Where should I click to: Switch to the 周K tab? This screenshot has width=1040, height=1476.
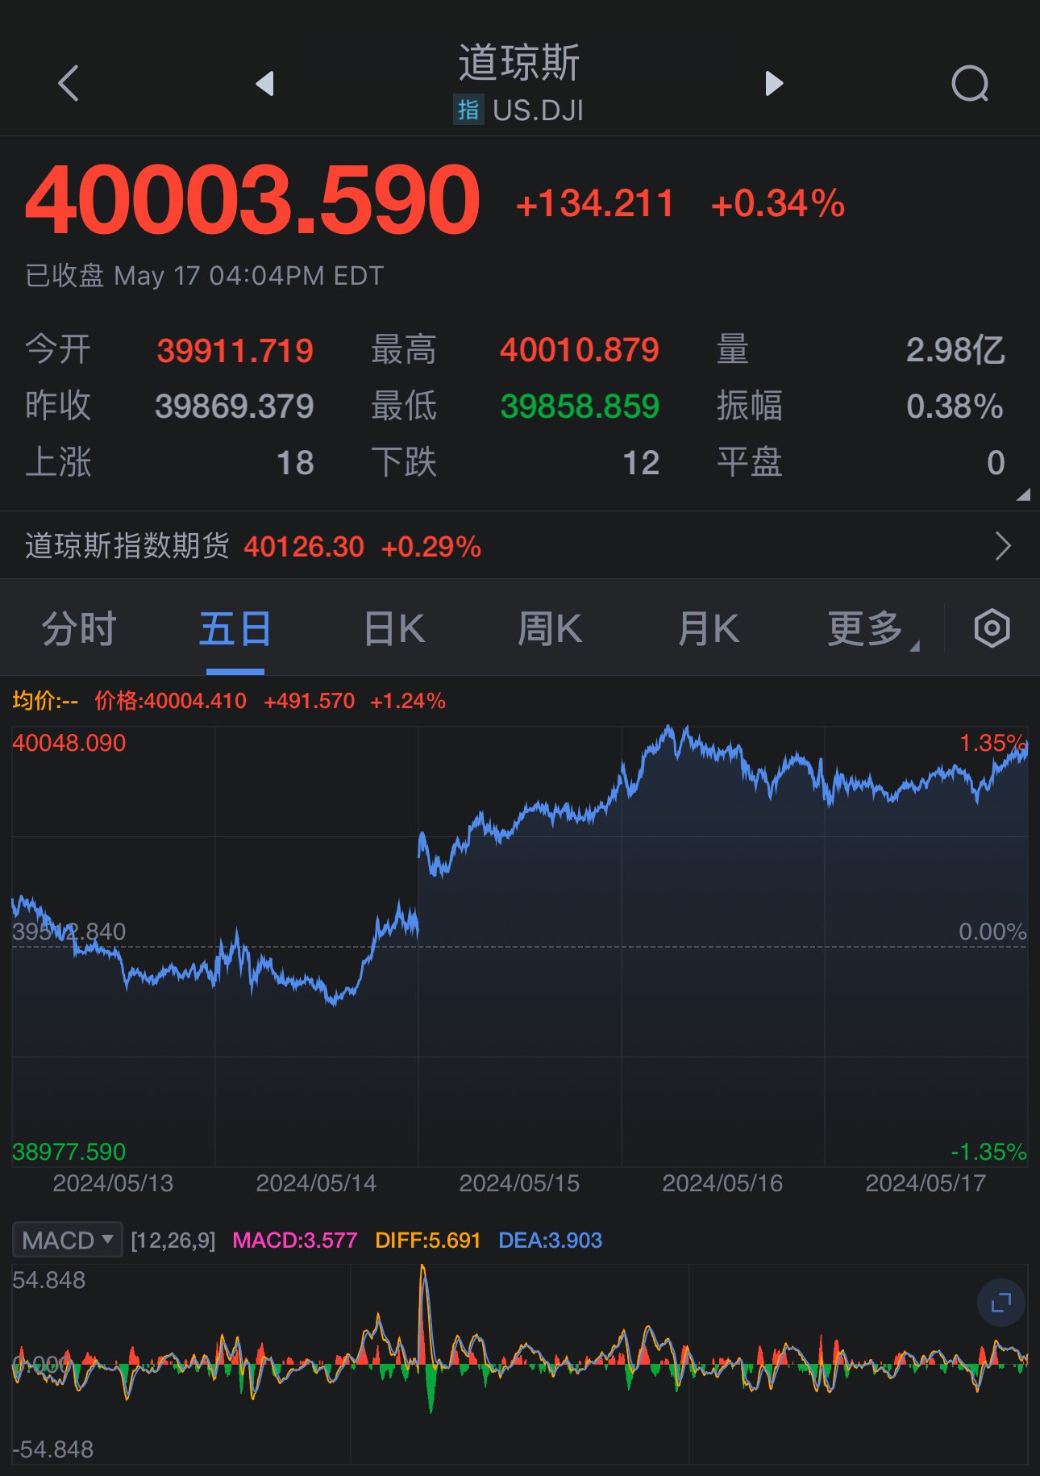point(550,628)
